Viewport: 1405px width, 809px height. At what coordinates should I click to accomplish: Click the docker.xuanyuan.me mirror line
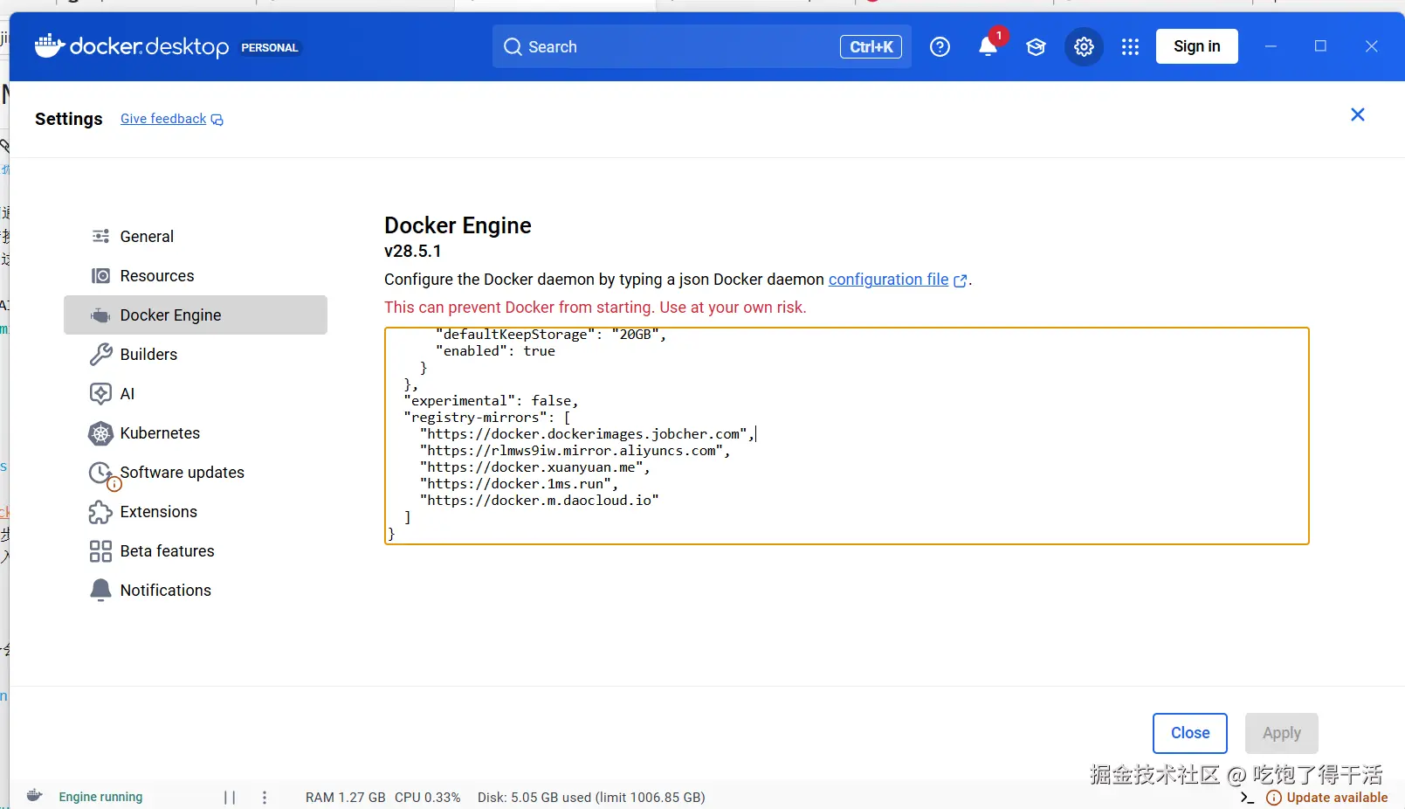click(x=534, y=467)
